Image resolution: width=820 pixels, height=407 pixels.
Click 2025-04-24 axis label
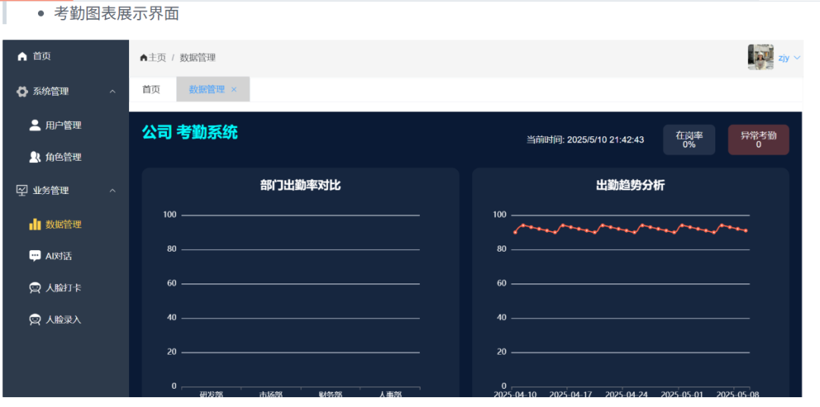(x=627, y=393)
